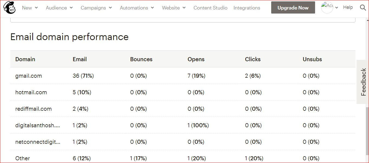The width and height of the screenshot is (369, 163).
Task: Expand the account profile chevron
Action: pos(336,8)
